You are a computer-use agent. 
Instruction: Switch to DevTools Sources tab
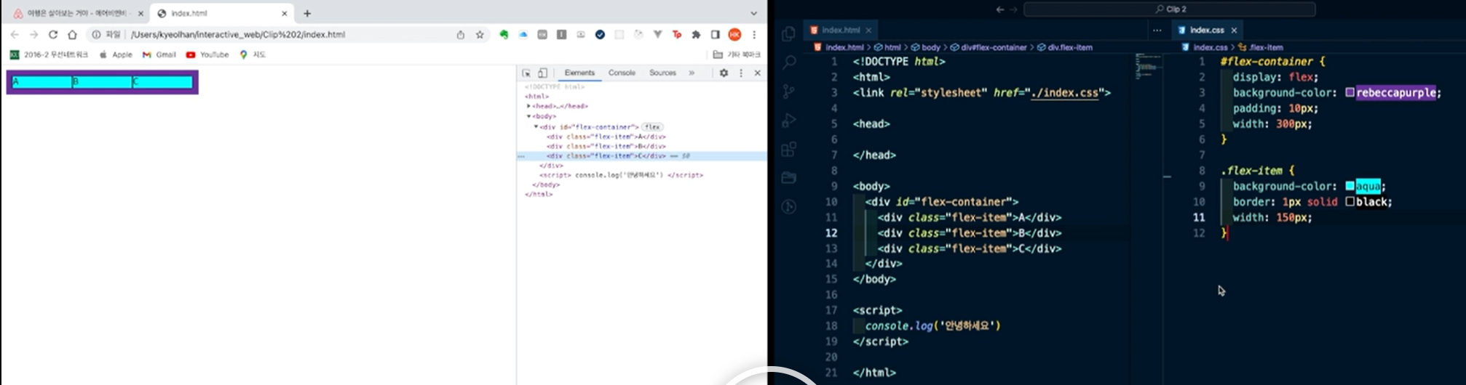coord(662,73)
